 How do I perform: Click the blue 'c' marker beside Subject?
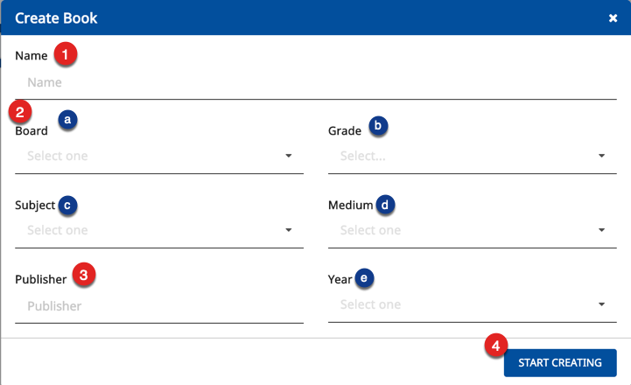[67, 205]
